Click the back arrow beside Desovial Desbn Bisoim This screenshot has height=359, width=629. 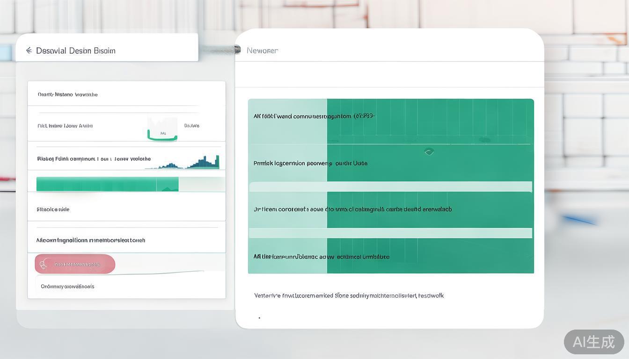(29, 50)
